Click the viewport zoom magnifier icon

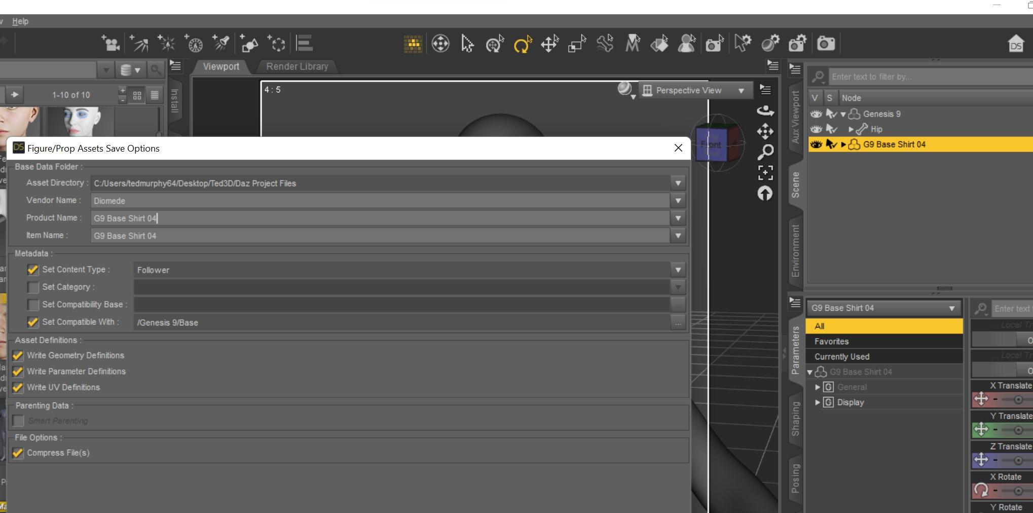[765, 152]
